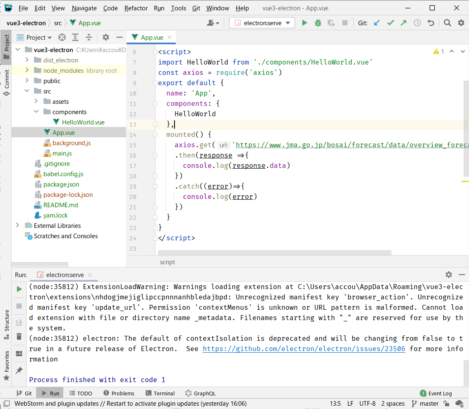
Task: Open Search Everywhere magnifier icon
Action: tap(447, 23)
